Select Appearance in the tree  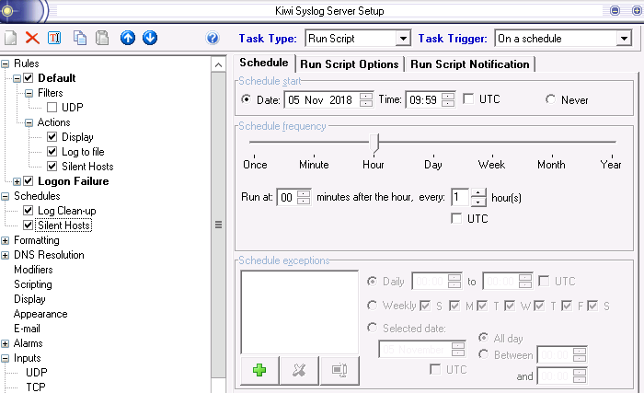click(x=40, y=314)
